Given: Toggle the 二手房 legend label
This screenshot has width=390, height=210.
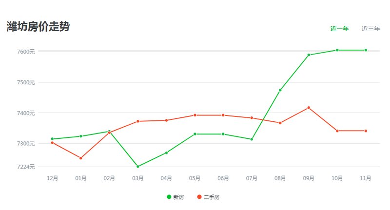Looking at the screenshot, I should click(212, 197).
